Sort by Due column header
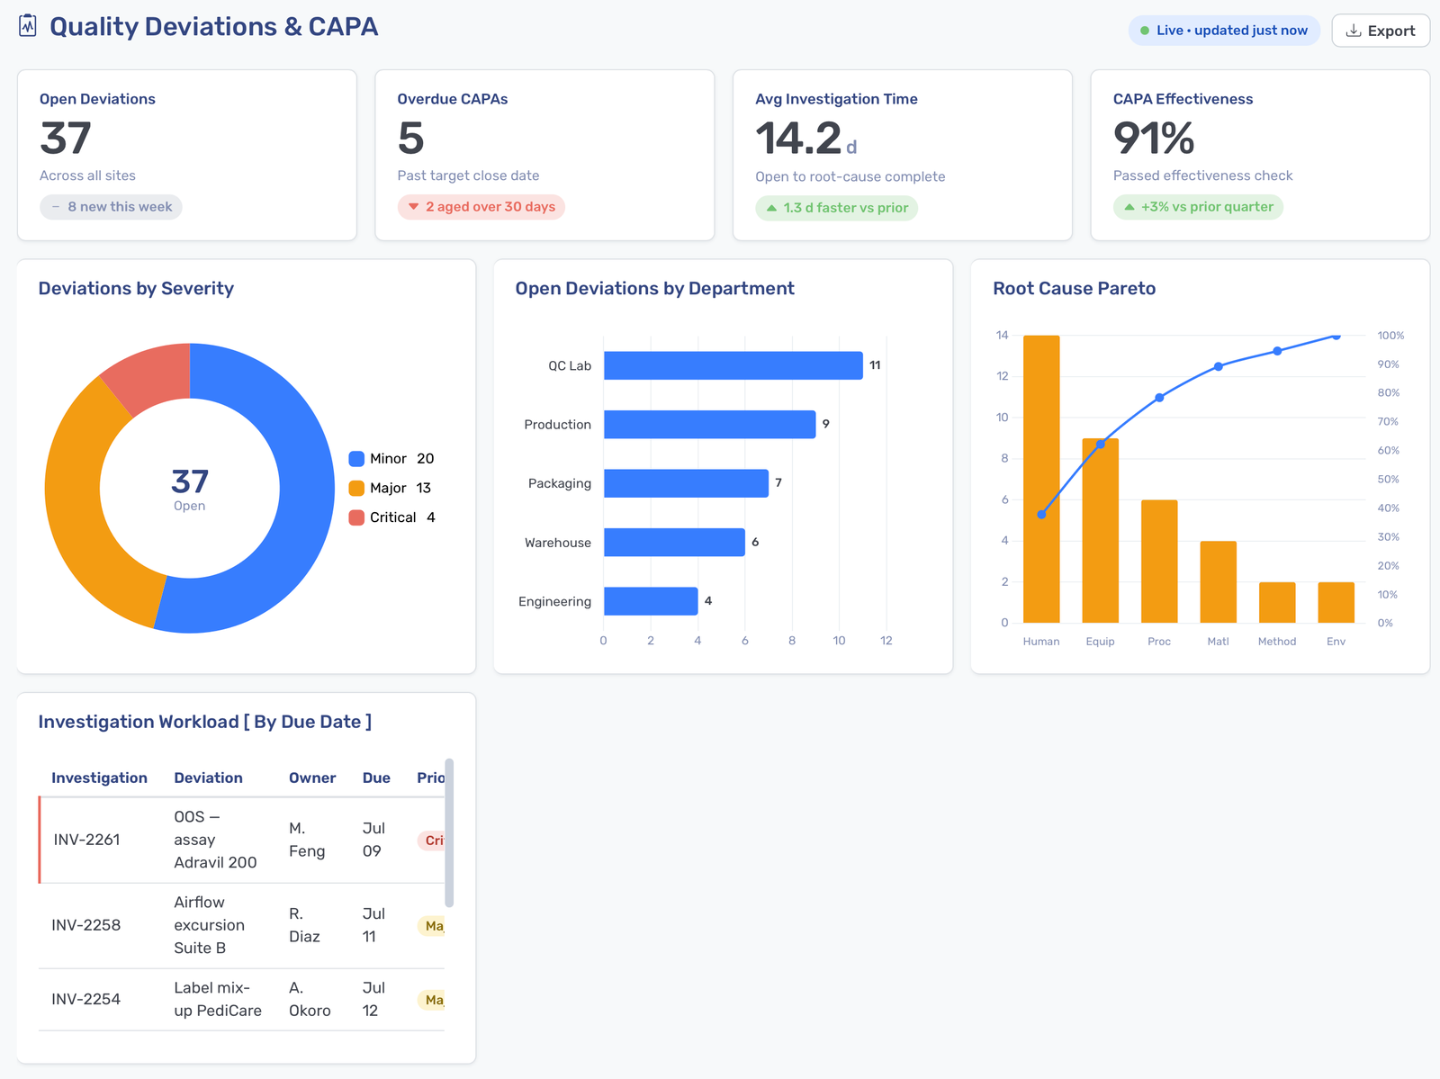The image size is (1440, 1079). point(376,778)
